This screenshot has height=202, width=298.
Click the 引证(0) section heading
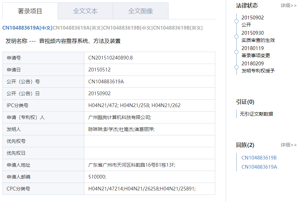(245, 102)
